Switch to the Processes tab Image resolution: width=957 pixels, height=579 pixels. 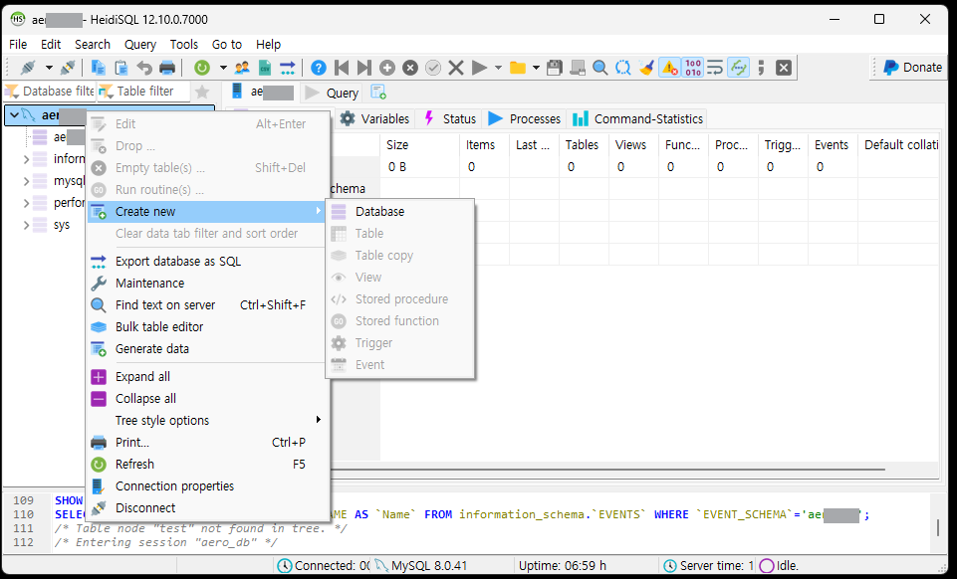click(524, 118)
